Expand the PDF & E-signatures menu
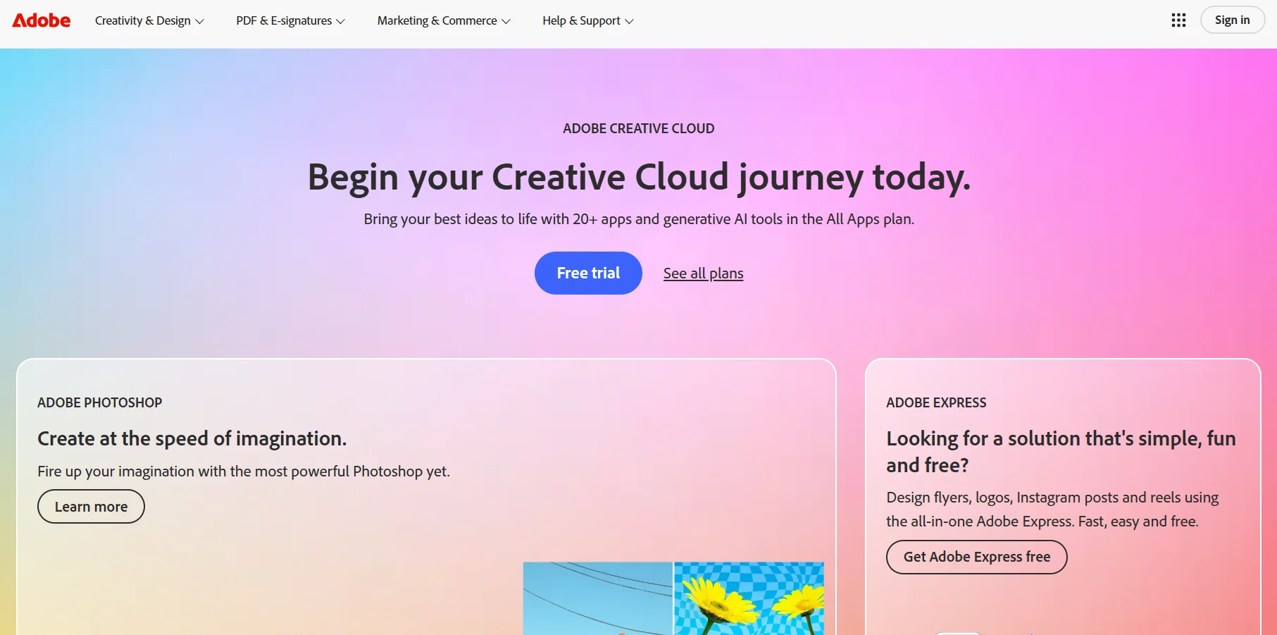 click(290, 21)
